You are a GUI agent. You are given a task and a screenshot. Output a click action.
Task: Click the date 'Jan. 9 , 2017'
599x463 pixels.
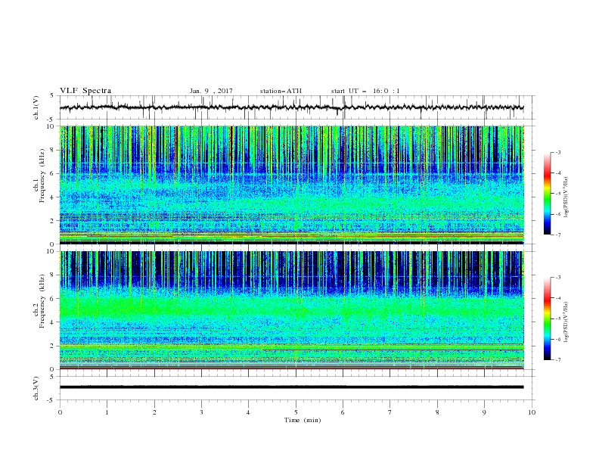click(211, 91)
